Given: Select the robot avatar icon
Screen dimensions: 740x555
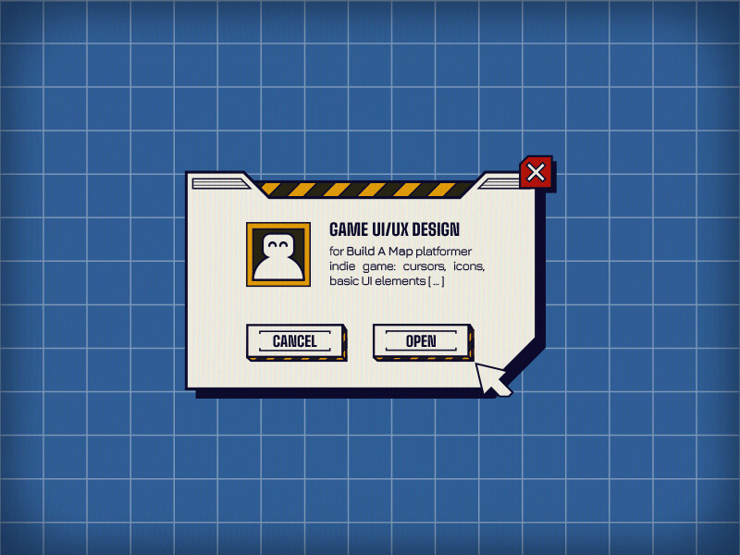Looking at the screenshot, I should coord(278,254).
